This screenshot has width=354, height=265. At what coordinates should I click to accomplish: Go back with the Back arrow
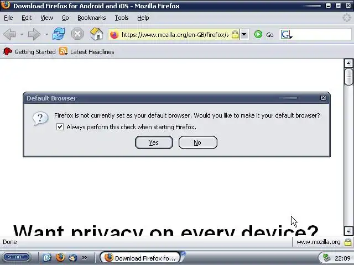10,34
